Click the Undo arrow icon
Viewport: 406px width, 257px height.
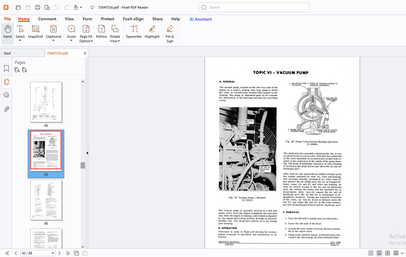[56, 7]
